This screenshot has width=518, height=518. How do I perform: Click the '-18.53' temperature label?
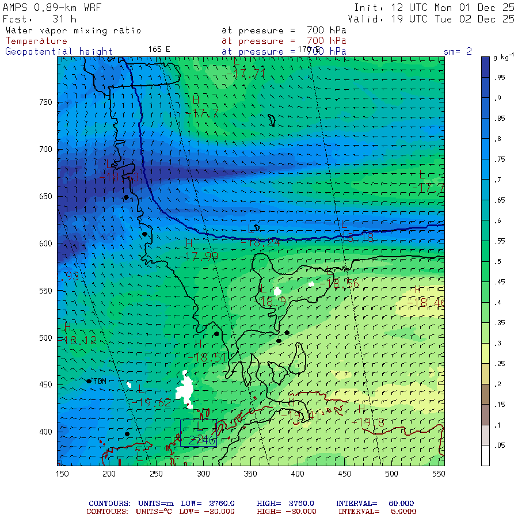coord(119,177)
